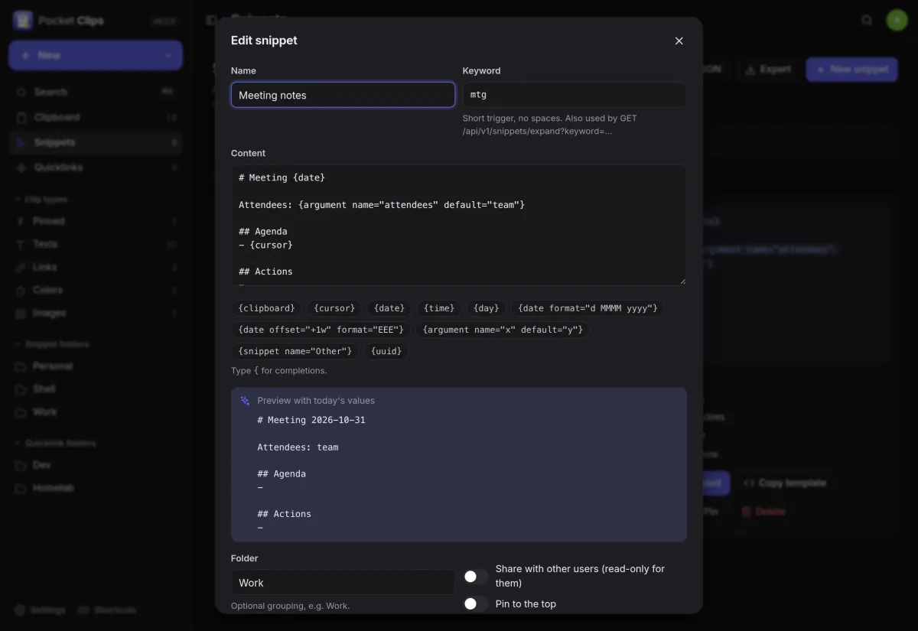Expand the New button dropdown arrow
This screenshot has width=918, height=631.
click(x=168, y=56)
